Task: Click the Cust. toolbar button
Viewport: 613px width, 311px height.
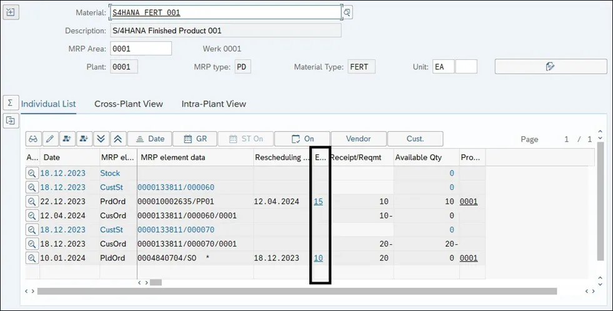Action: click(x=415, y=139)
